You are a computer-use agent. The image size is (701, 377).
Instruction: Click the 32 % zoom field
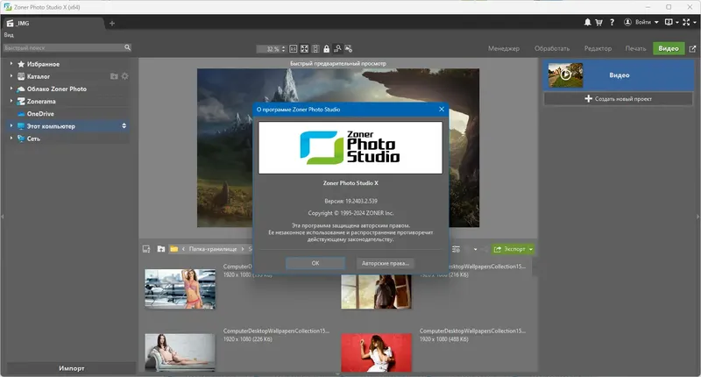(x=268, y=49)
